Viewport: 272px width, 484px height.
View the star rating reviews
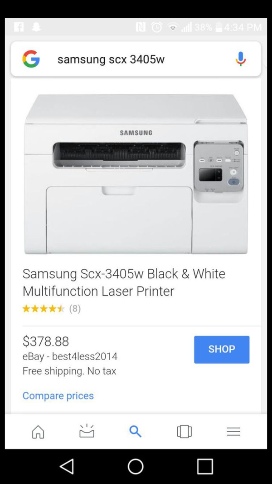click(x=51, y=309)
